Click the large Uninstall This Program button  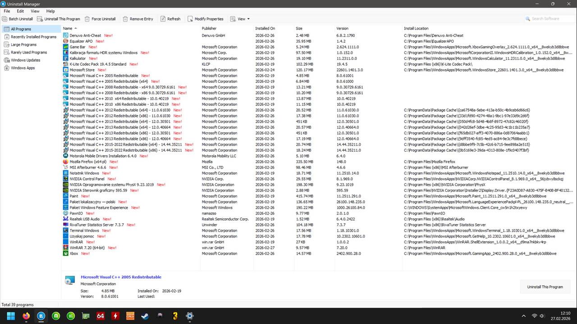pos(545,287)
